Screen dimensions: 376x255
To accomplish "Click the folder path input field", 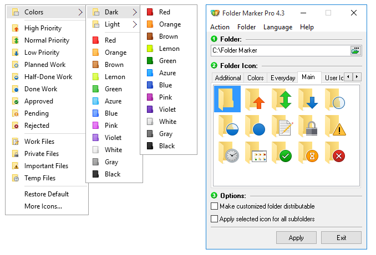I will (x=280, y=50).
